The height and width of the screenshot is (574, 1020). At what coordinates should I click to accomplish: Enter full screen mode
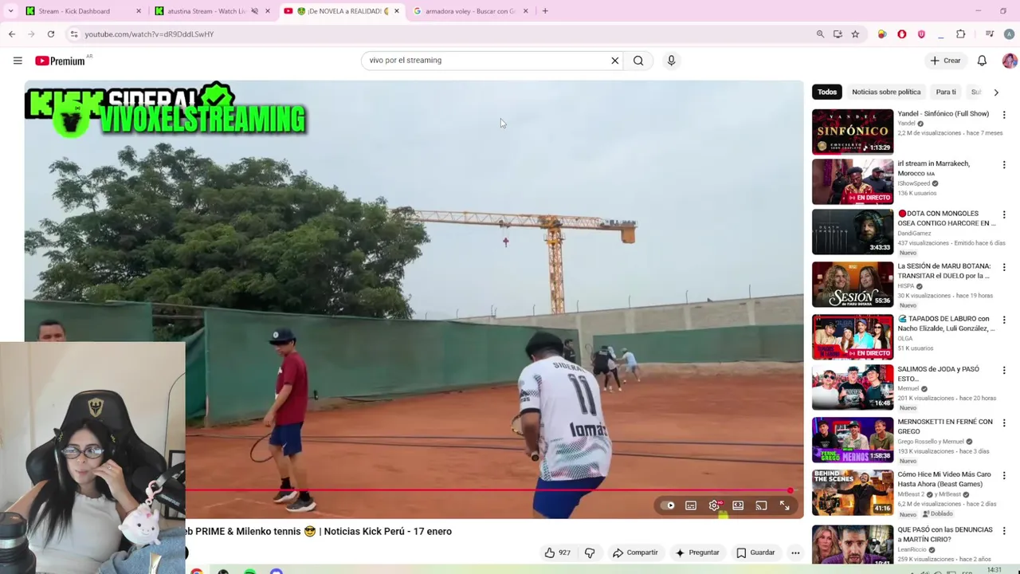(x=785, y=505)
